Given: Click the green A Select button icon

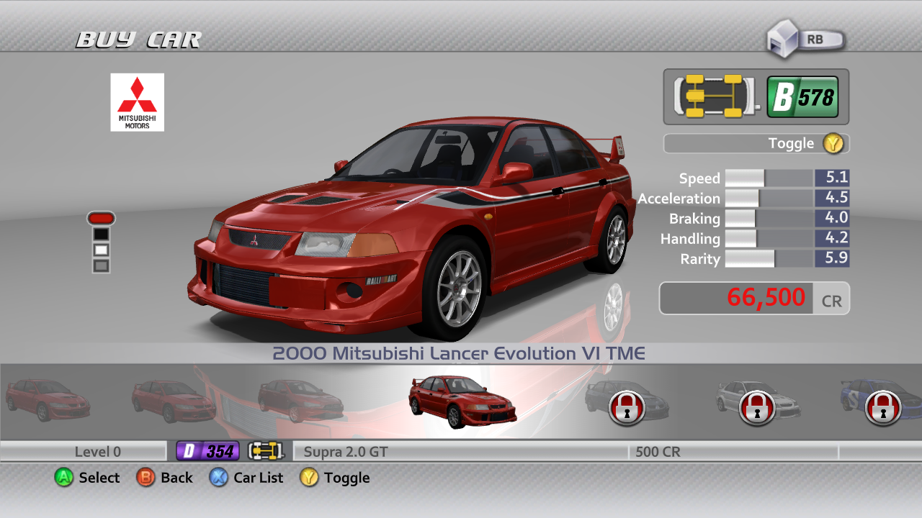Looking at the screenshot, I should click(x=65, y=477).
